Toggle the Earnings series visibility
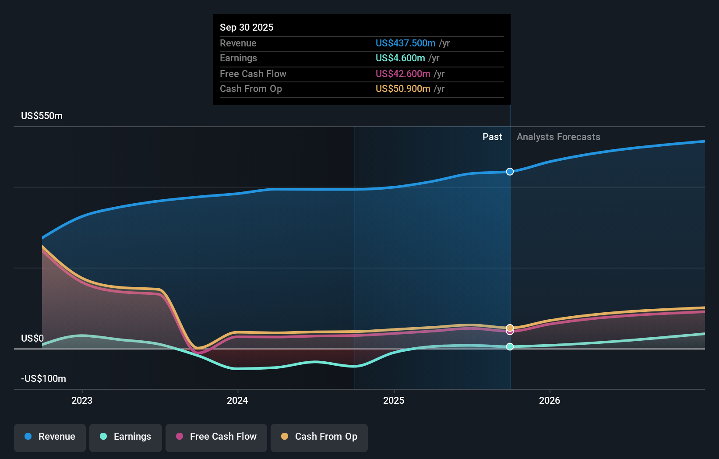This screenshot has height=459, width=719. point(125,437)
